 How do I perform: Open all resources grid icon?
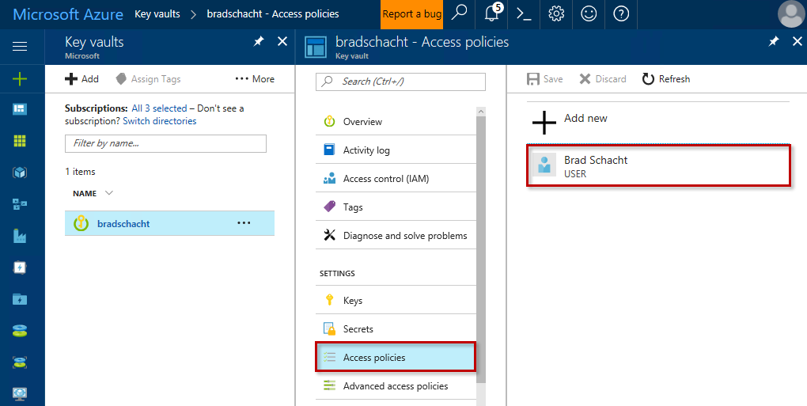(20, 141)
